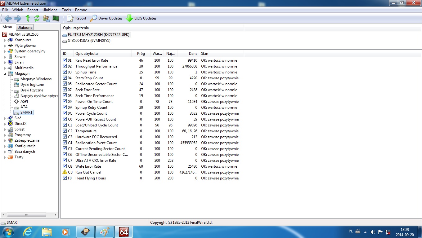Select the ATA tree item
The image size is (422, 238).
tap(24, 107)
